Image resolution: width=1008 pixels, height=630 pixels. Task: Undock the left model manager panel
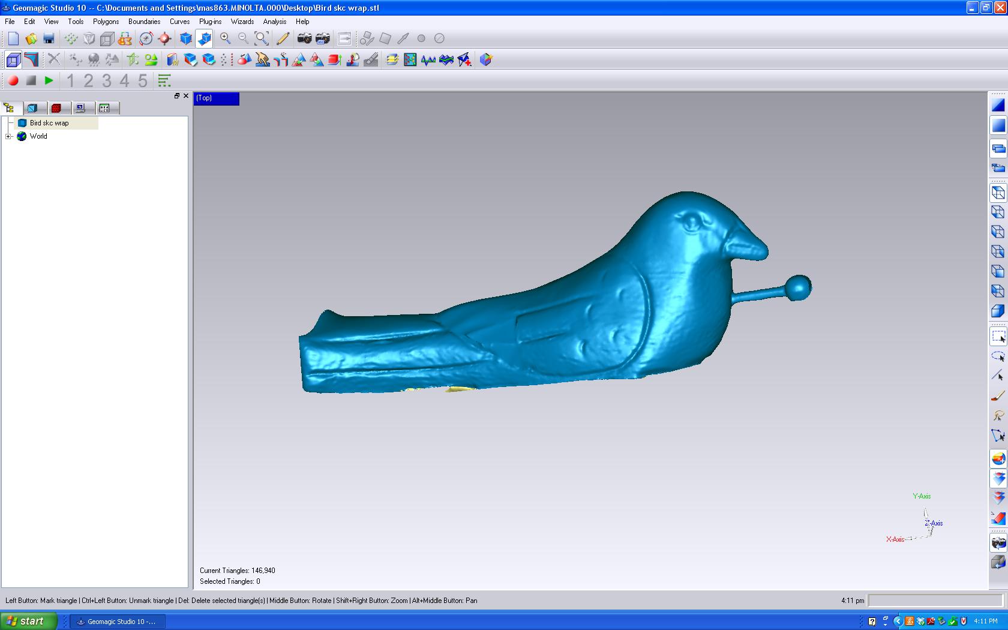177,96
